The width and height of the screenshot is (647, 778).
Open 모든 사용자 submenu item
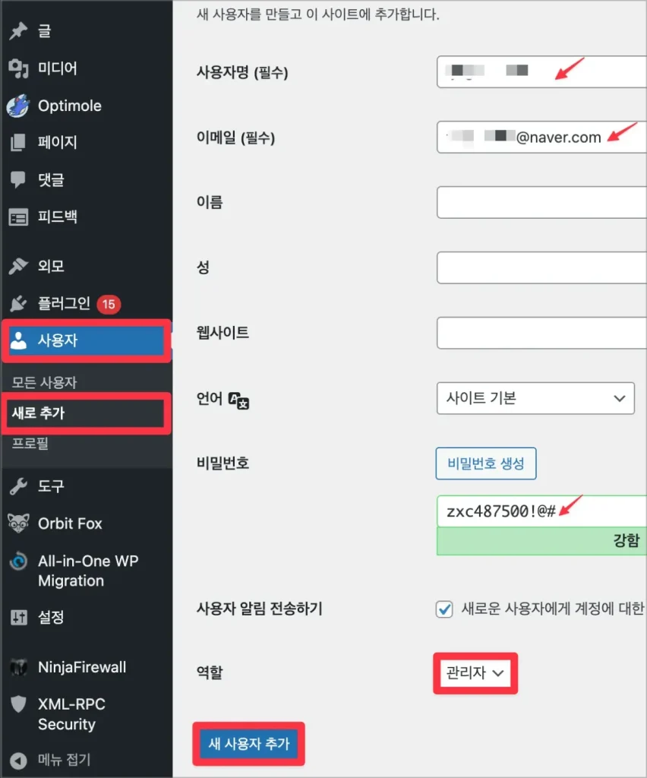(x=44, y=383)
